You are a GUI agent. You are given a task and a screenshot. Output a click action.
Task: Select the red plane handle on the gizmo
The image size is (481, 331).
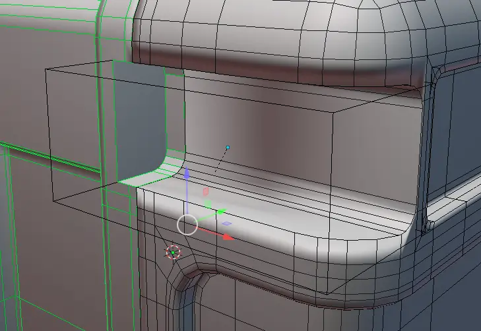(x=205, y=192)
